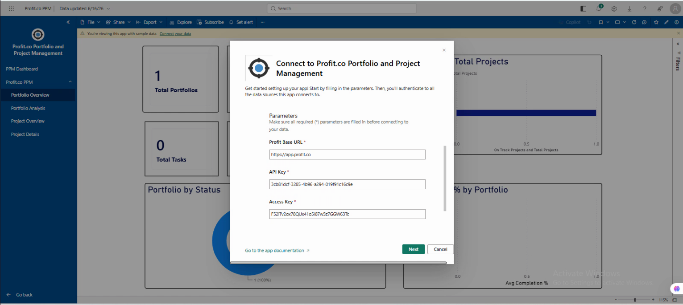Refresh visuals with the circular arrow icon
This screenshot has height=305, width=683.
pyautogui.click(x=633, y=22)
